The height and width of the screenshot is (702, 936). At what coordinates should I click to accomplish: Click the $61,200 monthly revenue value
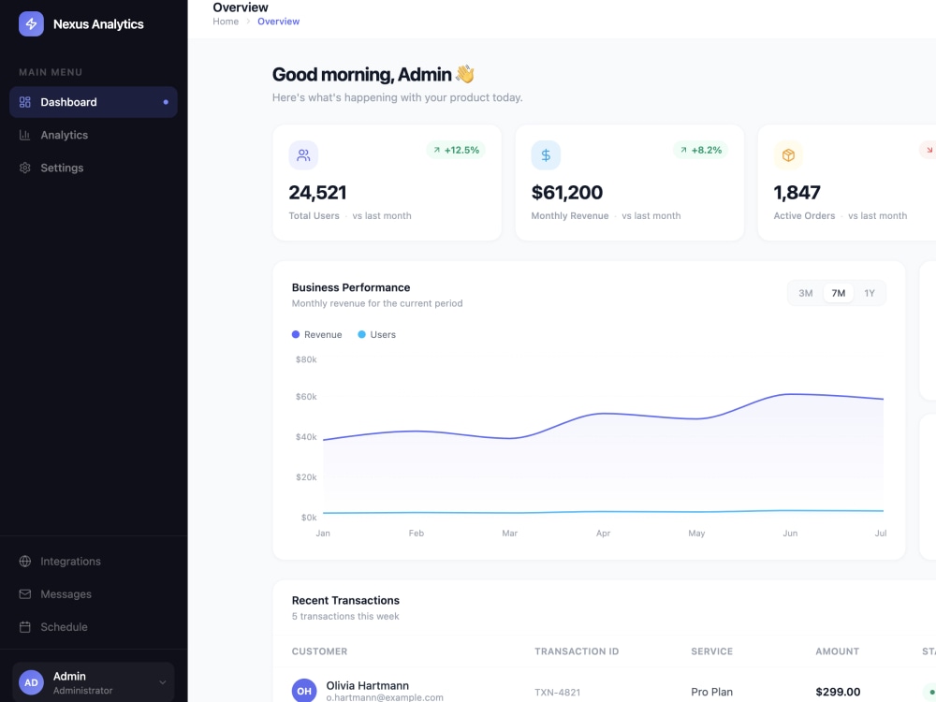click(566, 192)
